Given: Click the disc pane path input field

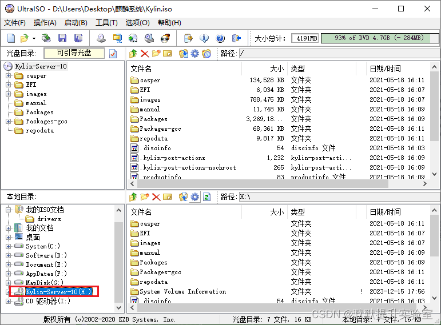Looking at the screenshot, I should (339, 53).
